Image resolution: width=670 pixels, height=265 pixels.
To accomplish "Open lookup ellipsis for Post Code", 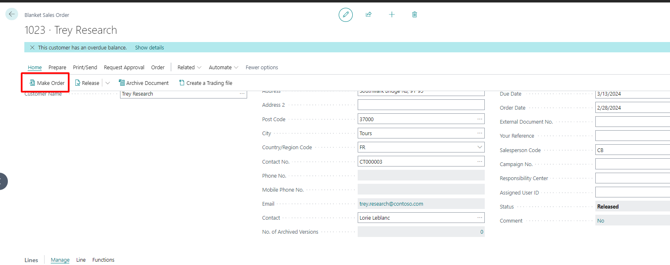I will point(479,119).
